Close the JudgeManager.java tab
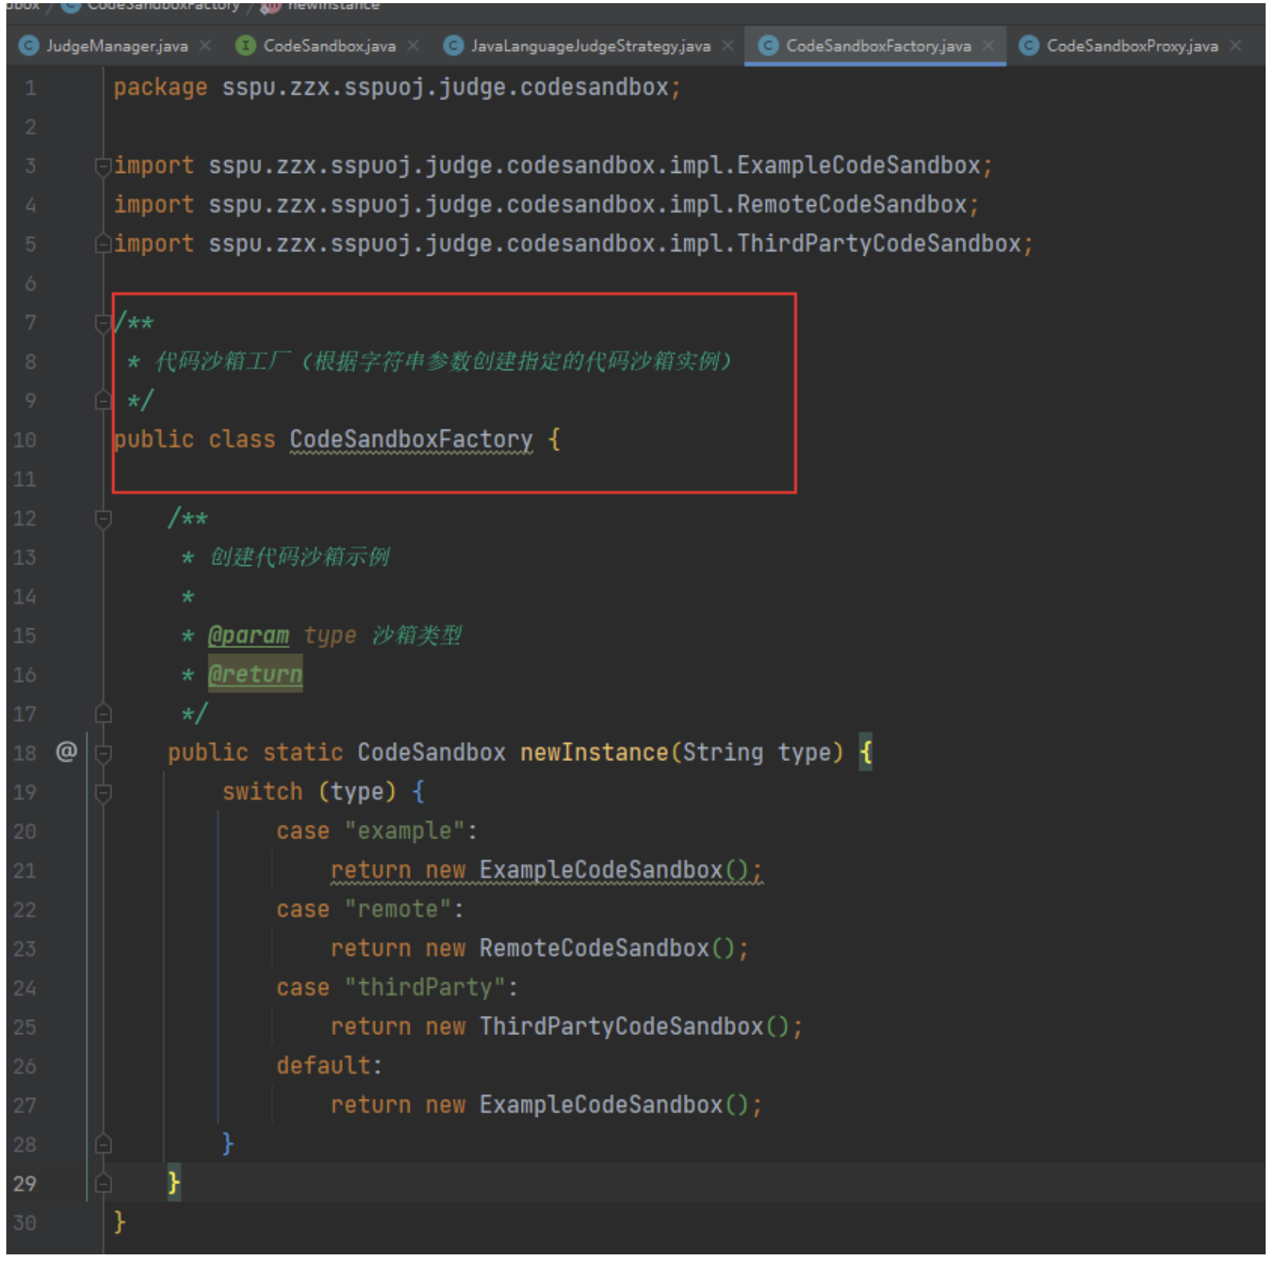1283x1267 pixels. tap(205, 46)
